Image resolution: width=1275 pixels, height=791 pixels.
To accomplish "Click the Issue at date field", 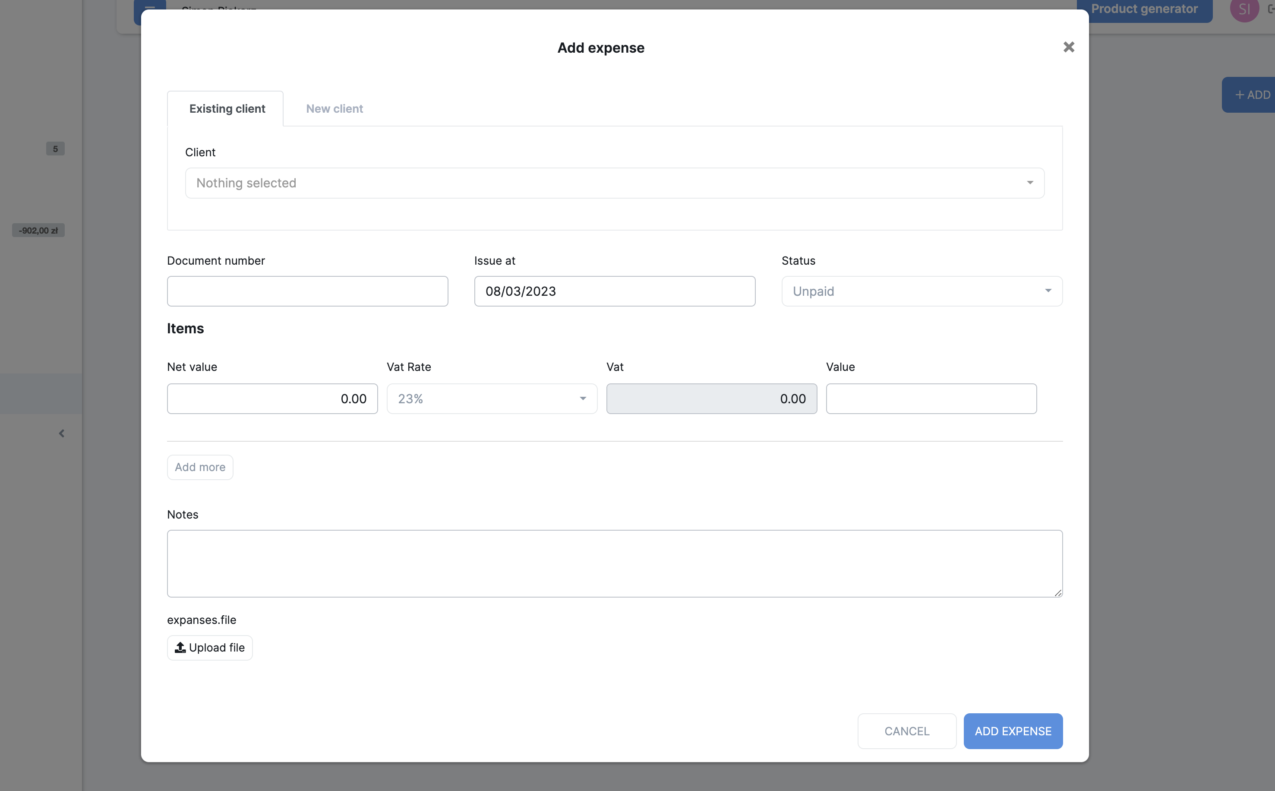I will [x=614, y=291].
